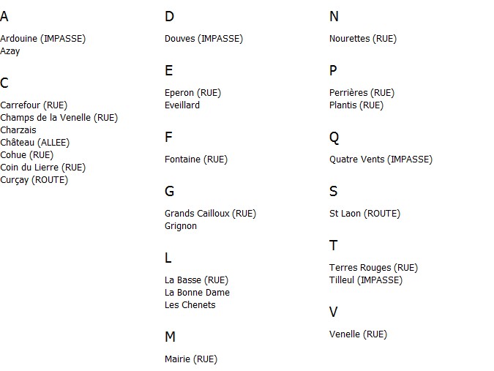Select the Azay street entry
494x371 pixels.
coord(10,51)
